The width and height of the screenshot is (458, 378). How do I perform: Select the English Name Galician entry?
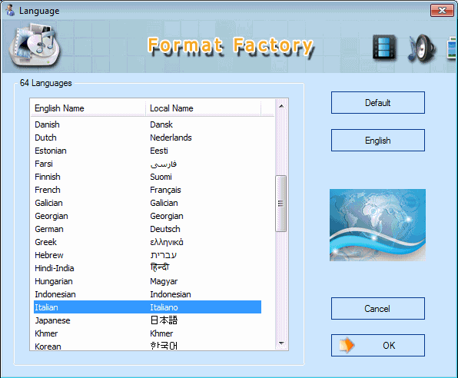click(48, 203)
